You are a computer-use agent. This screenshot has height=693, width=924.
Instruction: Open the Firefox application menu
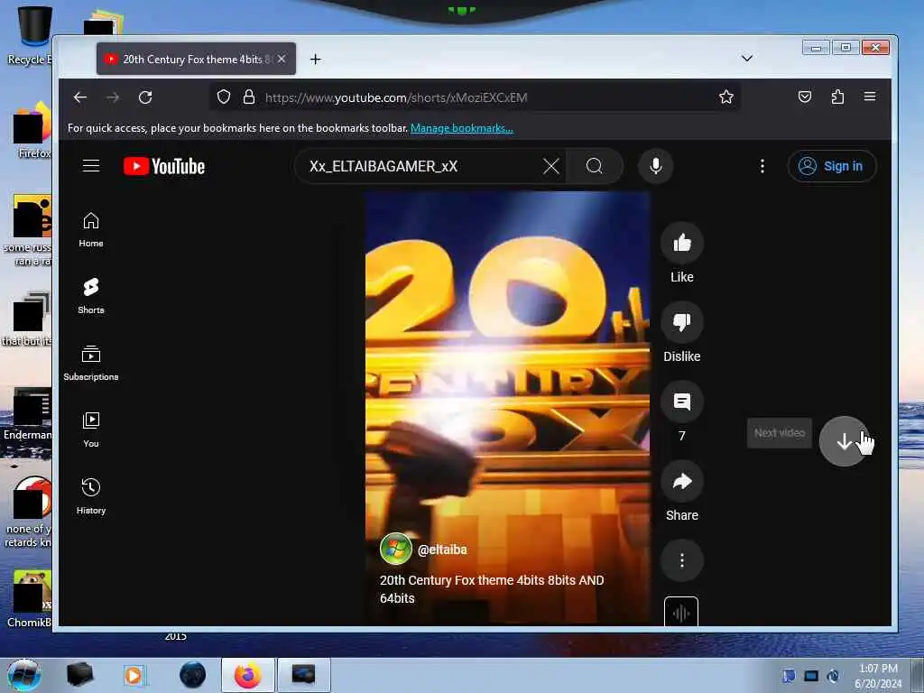click(x=870, y=97)
